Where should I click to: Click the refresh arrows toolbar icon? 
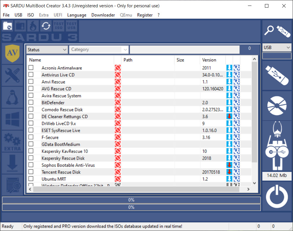click(x=46, y=26)
